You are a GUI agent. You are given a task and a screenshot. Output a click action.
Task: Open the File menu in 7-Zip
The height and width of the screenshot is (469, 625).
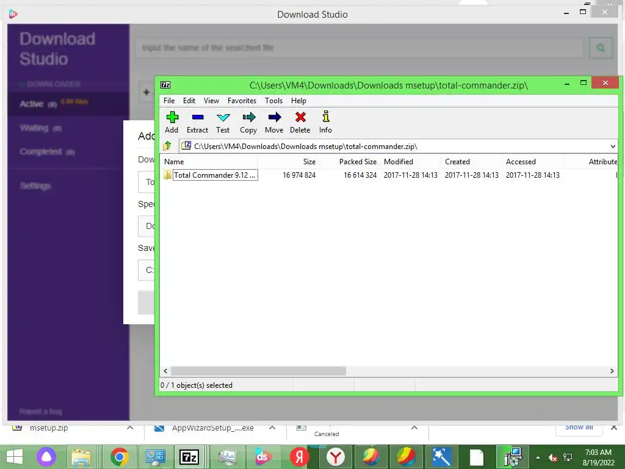[x=169, y=101]
